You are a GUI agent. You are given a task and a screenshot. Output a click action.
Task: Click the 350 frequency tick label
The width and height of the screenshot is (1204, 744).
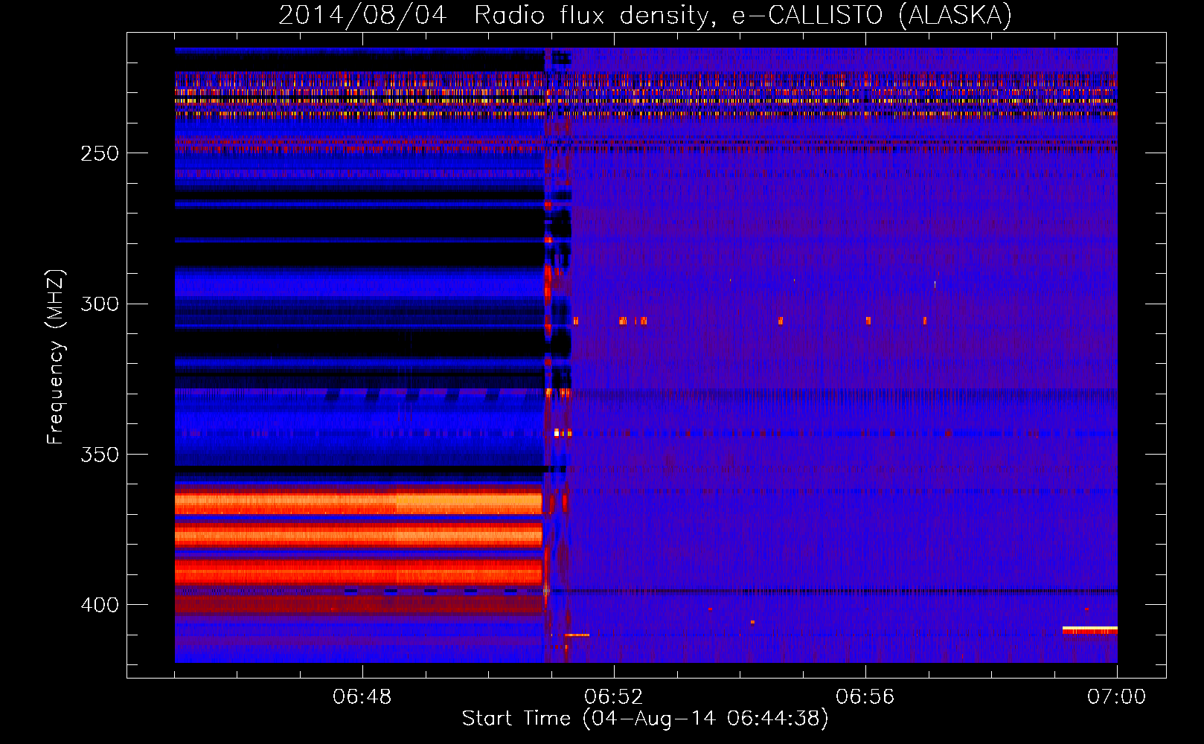[x=100, y=454]
